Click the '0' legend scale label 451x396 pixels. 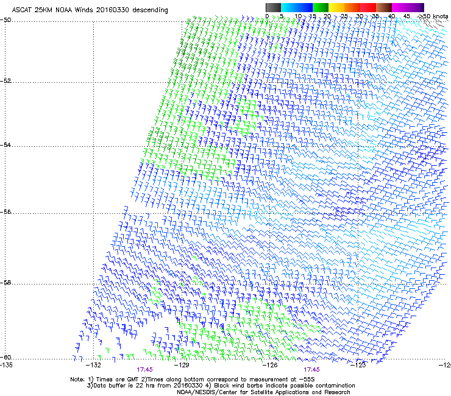(x=267, y=16)
